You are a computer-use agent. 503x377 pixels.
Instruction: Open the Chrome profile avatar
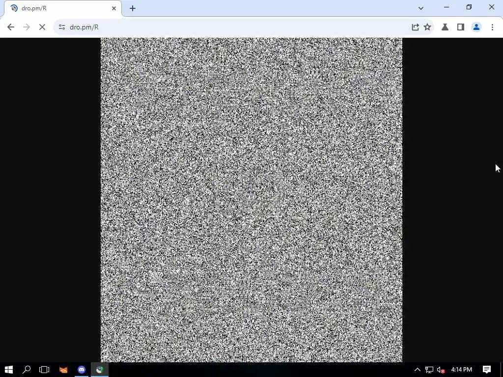[476, 27]
